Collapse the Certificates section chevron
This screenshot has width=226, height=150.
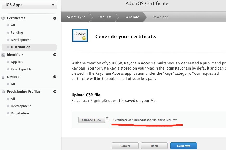(x=55, y=18)
